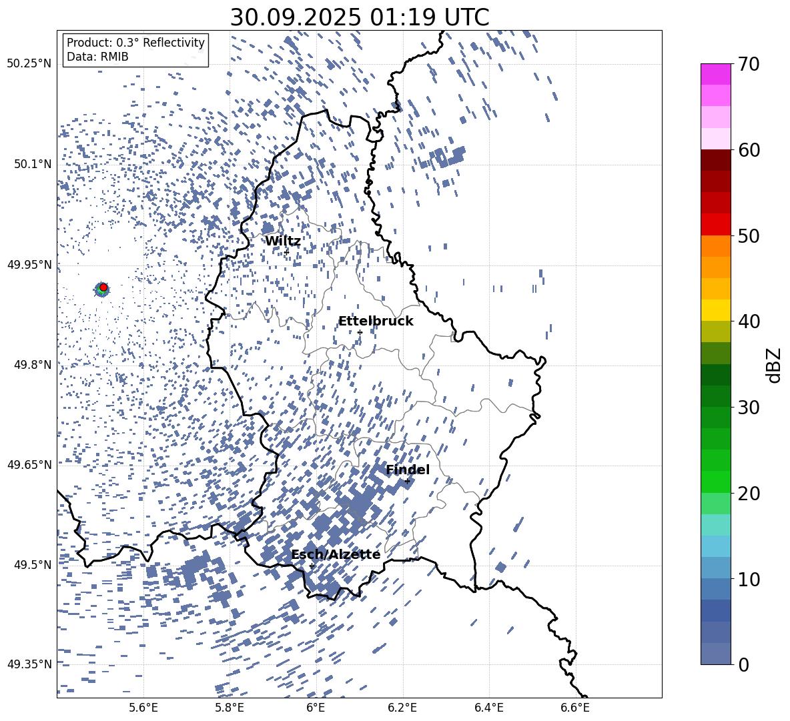Click the 49.35°N latitude label
790x721 pixels.
[29, 664]
